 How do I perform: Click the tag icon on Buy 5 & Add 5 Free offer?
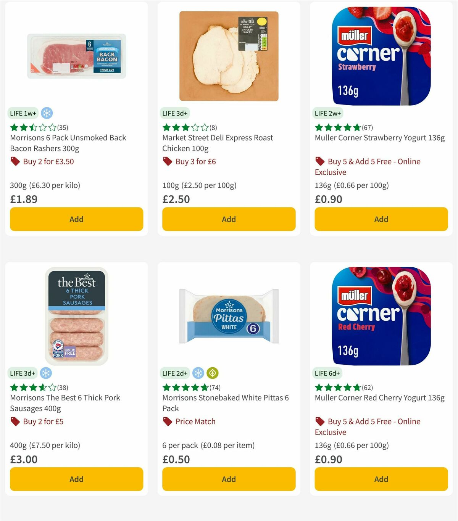point(319,162)
